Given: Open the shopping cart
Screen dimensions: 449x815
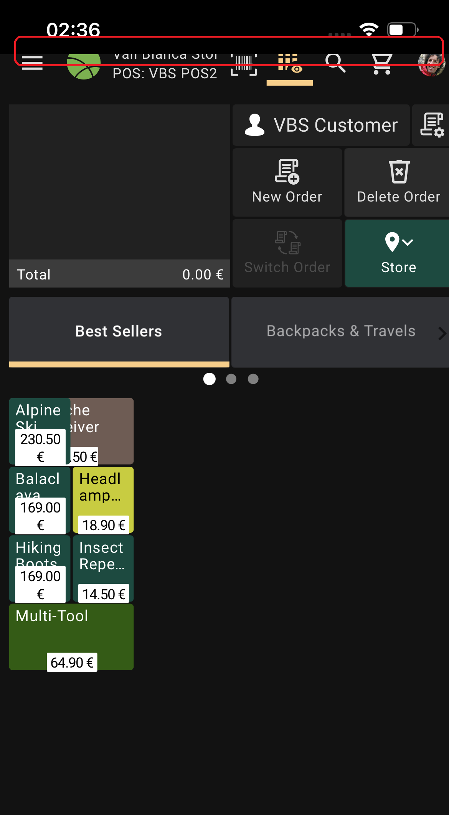Looking at the screenshot, I should (x=382, y=64).
